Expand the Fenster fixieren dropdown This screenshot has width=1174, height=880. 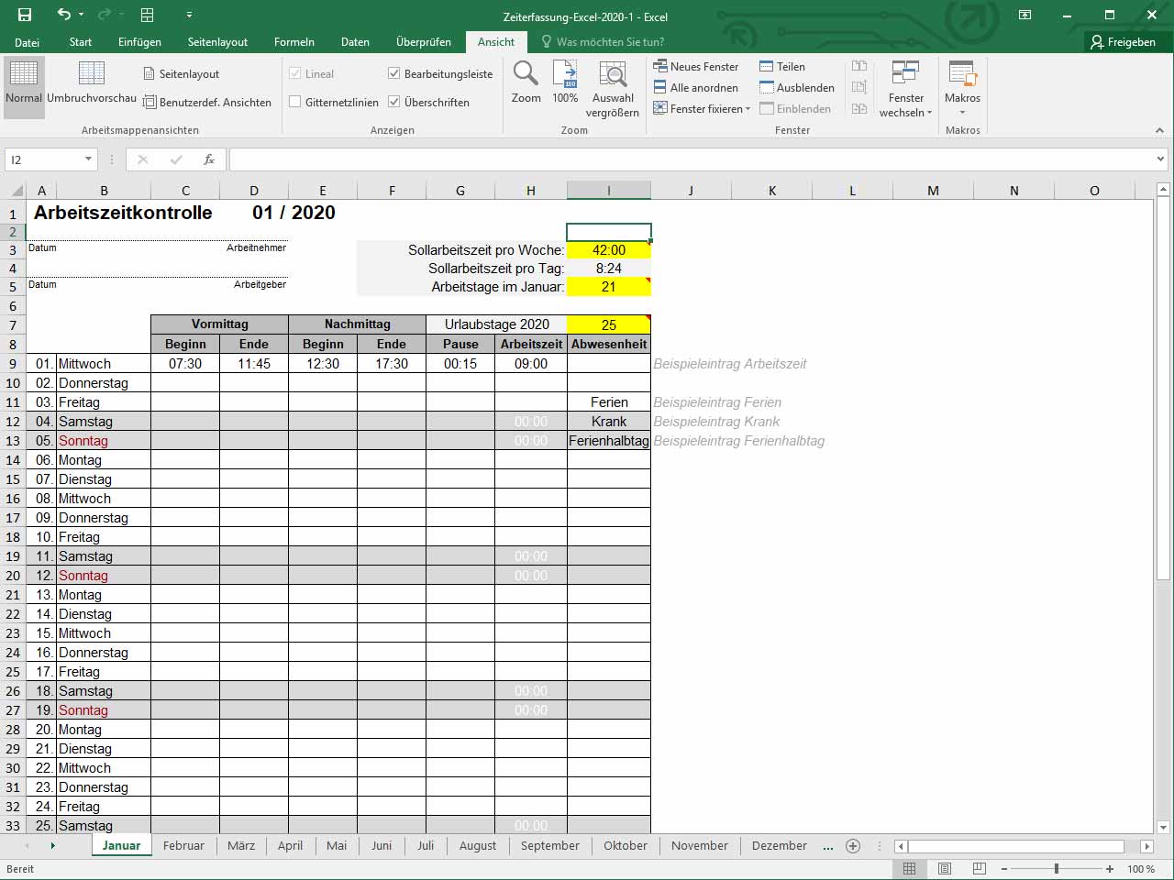coord(702,109)
